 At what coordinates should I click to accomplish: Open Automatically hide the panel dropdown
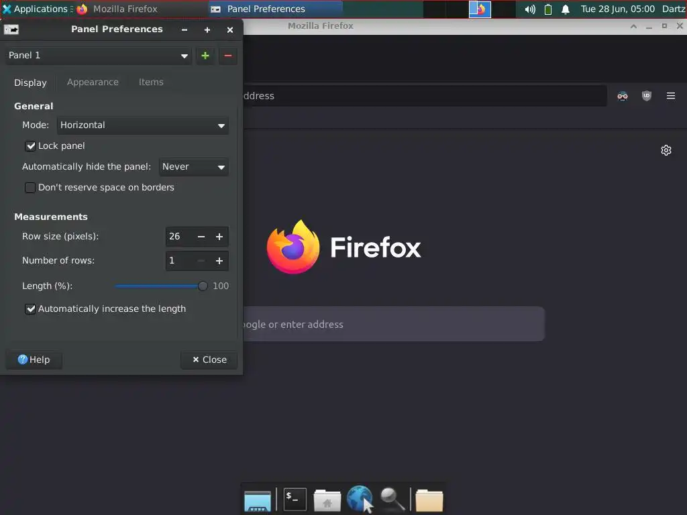coord(194,167)
